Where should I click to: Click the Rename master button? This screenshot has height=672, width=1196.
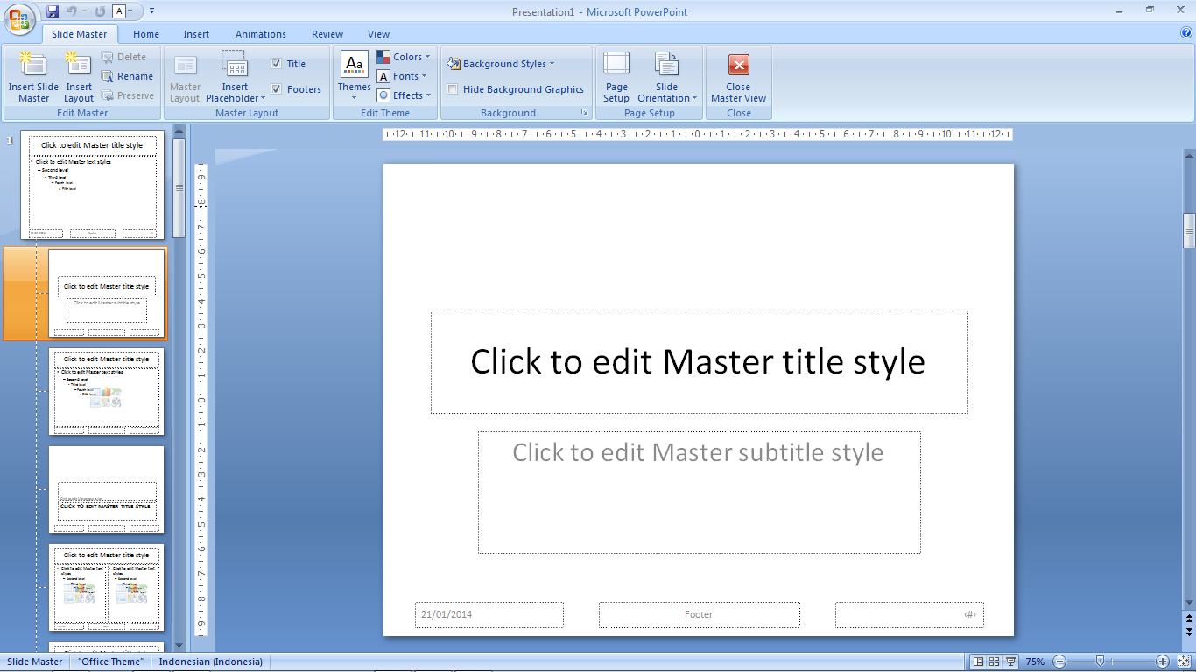(127, 76)
